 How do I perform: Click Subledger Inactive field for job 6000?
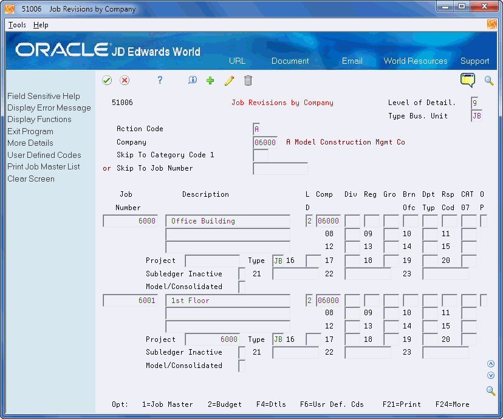[242, 274]
